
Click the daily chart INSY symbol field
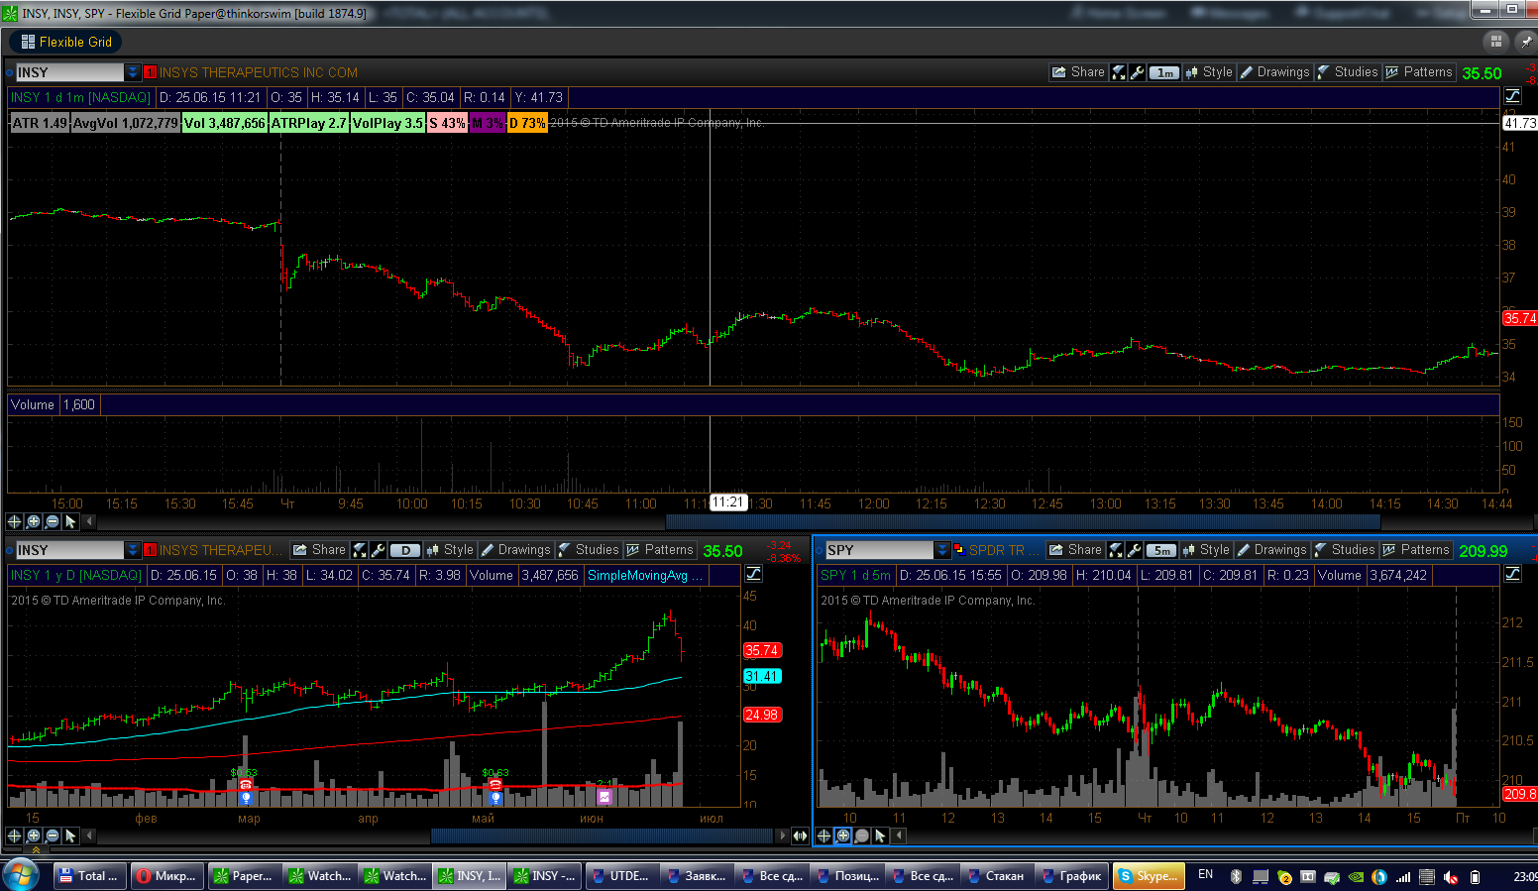tap(69, 550)
